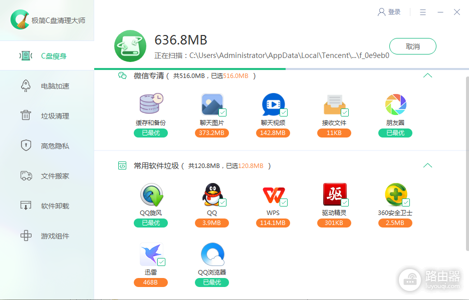Click the 聊天图片 picture icon

(x=212, y=104)
